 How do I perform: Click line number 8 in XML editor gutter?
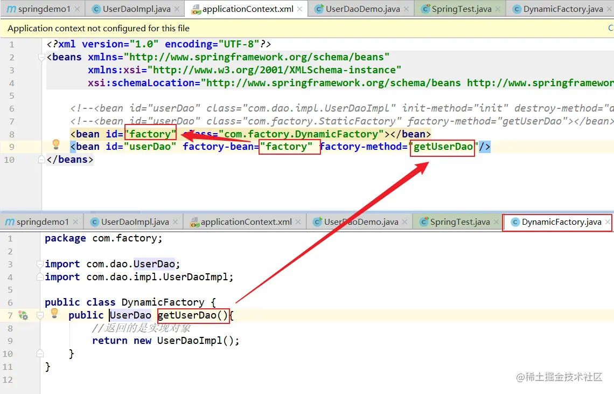point(12,134)
